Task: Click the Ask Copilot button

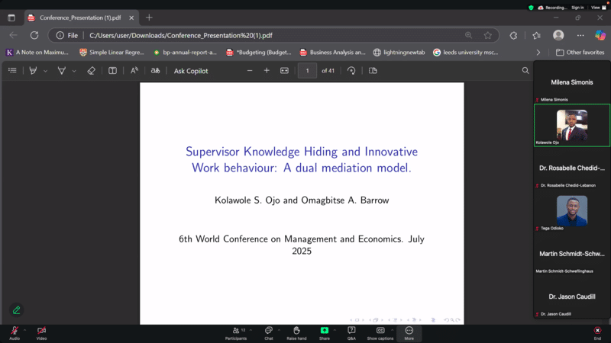Action: pos(191,71)
